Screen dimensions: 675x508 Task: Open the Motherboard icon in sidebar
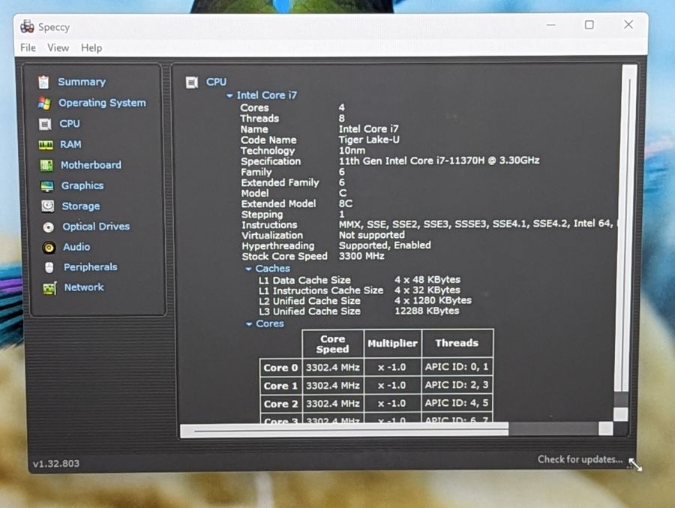pos(46,165)
